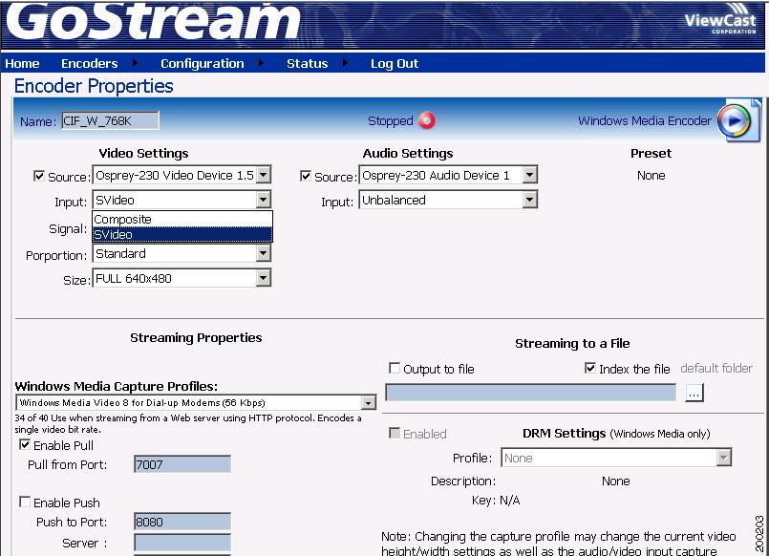The height and width of the screenshot is (556, 769).
Task: Click the Encoder Properties heading
Action: point(94,86)
